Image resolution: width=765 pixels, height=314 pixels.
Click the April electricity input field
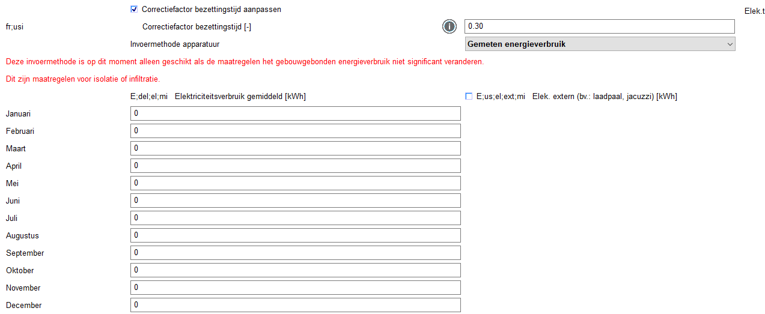(x=295, y=166)
